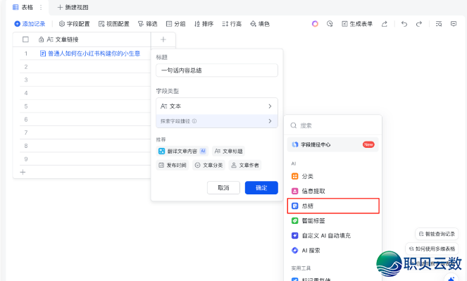Click the 如何使用多维表格 help button
This screenshot has height=281, width=467.
pyautogui.click(x=432, y=249)
